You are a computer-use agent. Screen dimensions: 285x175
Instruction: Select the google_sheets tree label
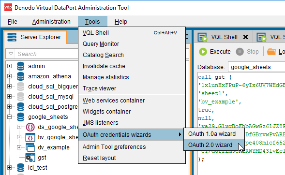[48, 117]
